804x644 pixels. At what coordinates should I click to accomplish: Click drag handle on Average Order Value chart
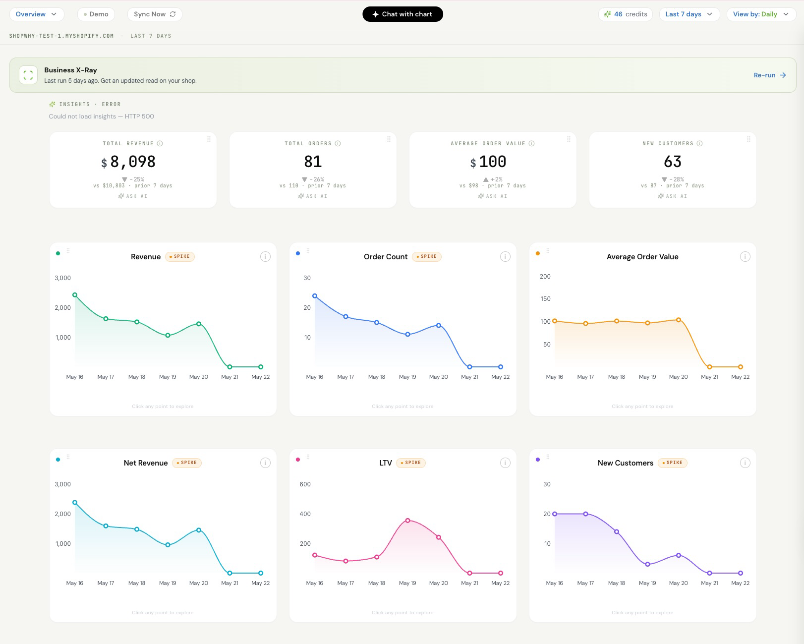click(x=548, y=251)
